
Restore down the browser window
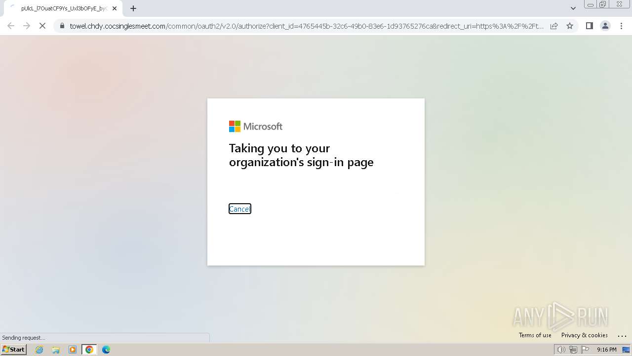pyautogui.click(x=603, y=4)
